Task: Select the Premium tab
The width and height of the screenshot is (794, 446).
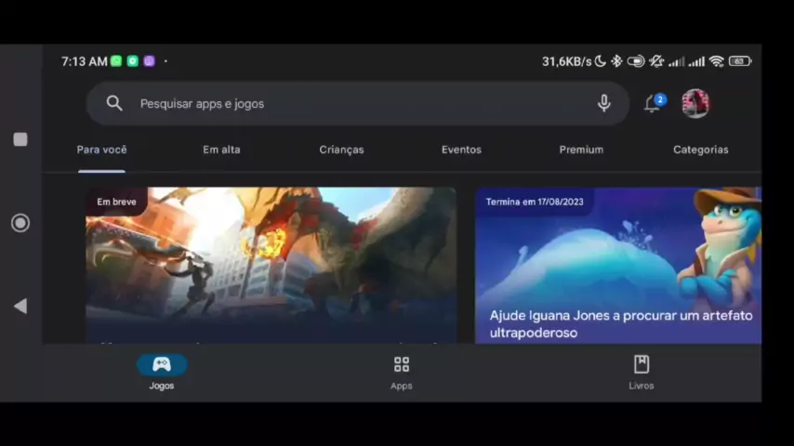Action: (581, 150)
